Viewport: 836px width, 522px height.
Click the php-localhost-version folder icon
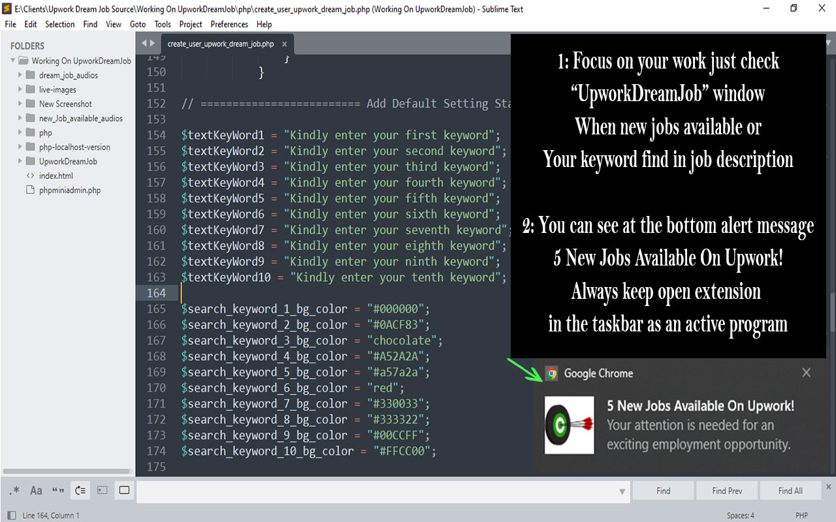(30, 147)
